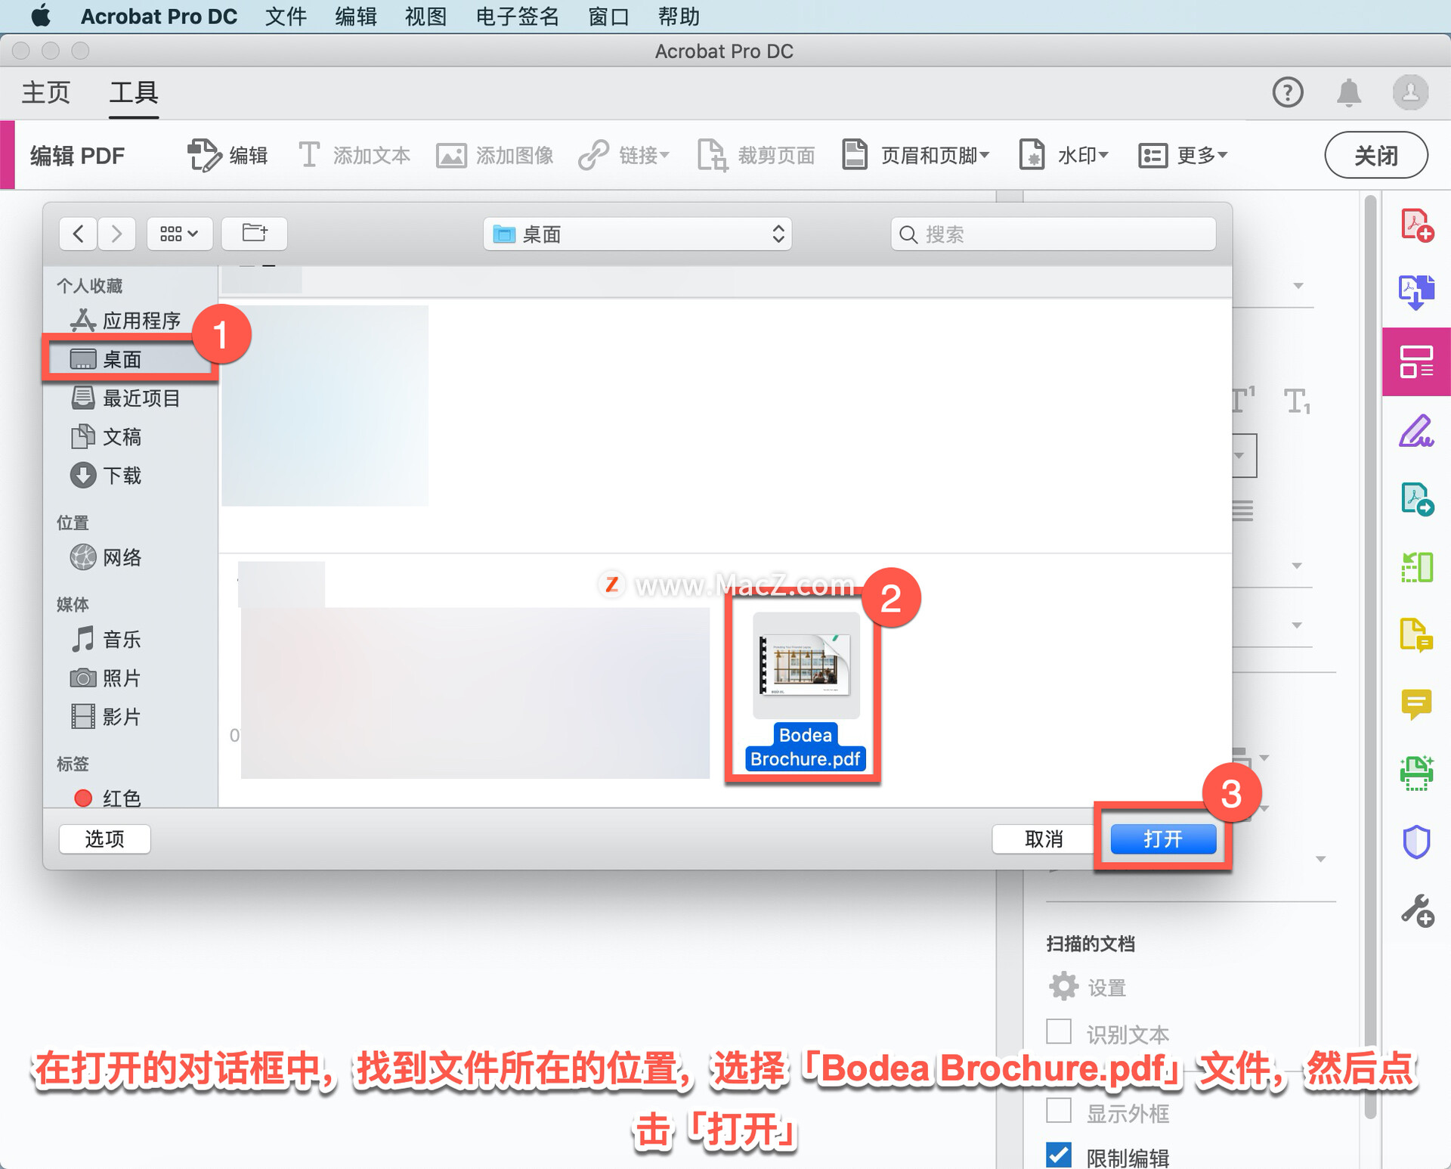Open the Scan & OCR printer icon
This screenshot has height=1169, width=1451.
click(x=1416, y=773)
